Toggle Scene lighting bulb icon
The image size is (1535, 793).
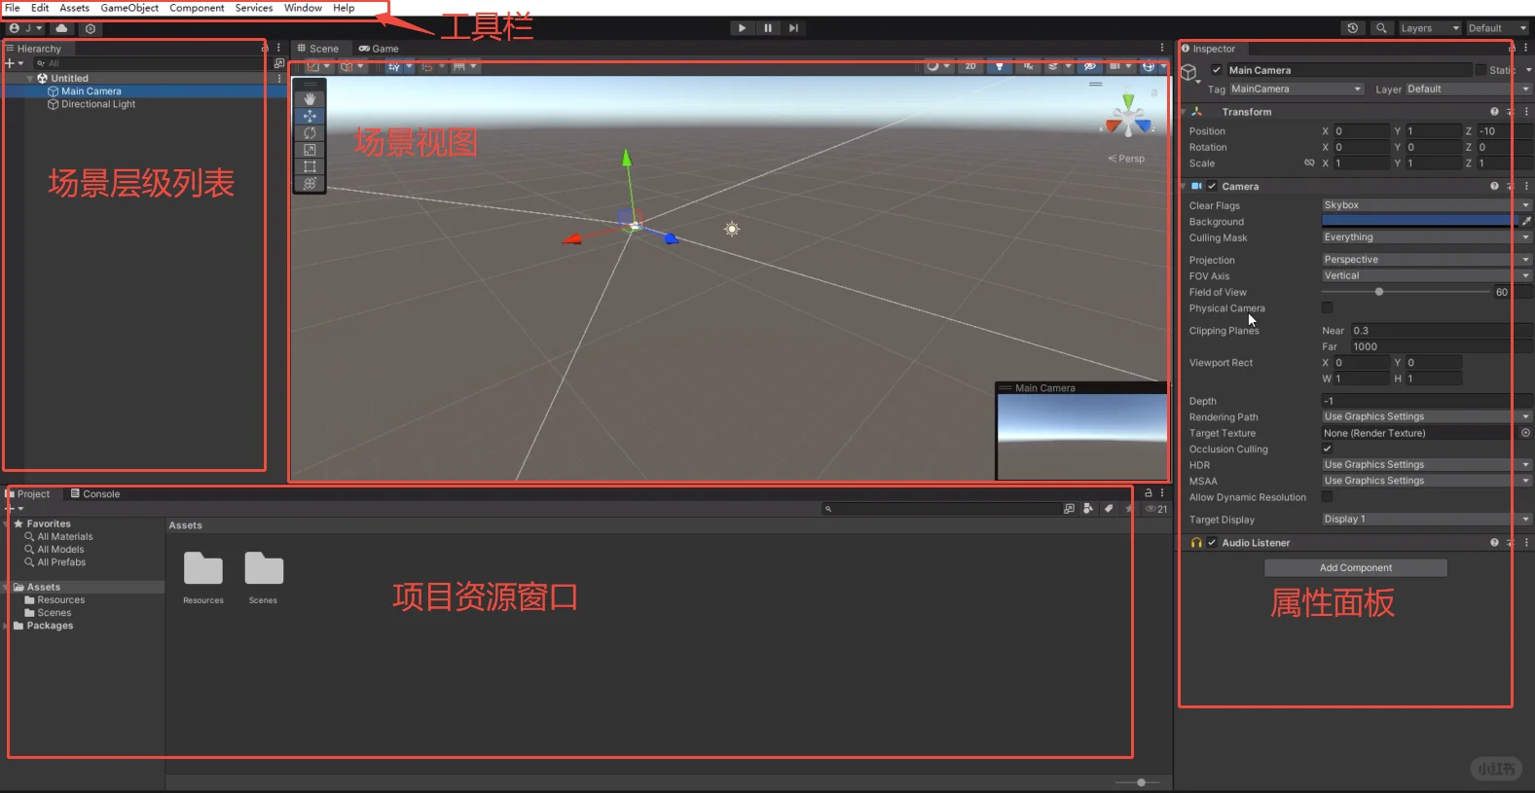click(x=999, y=66)
